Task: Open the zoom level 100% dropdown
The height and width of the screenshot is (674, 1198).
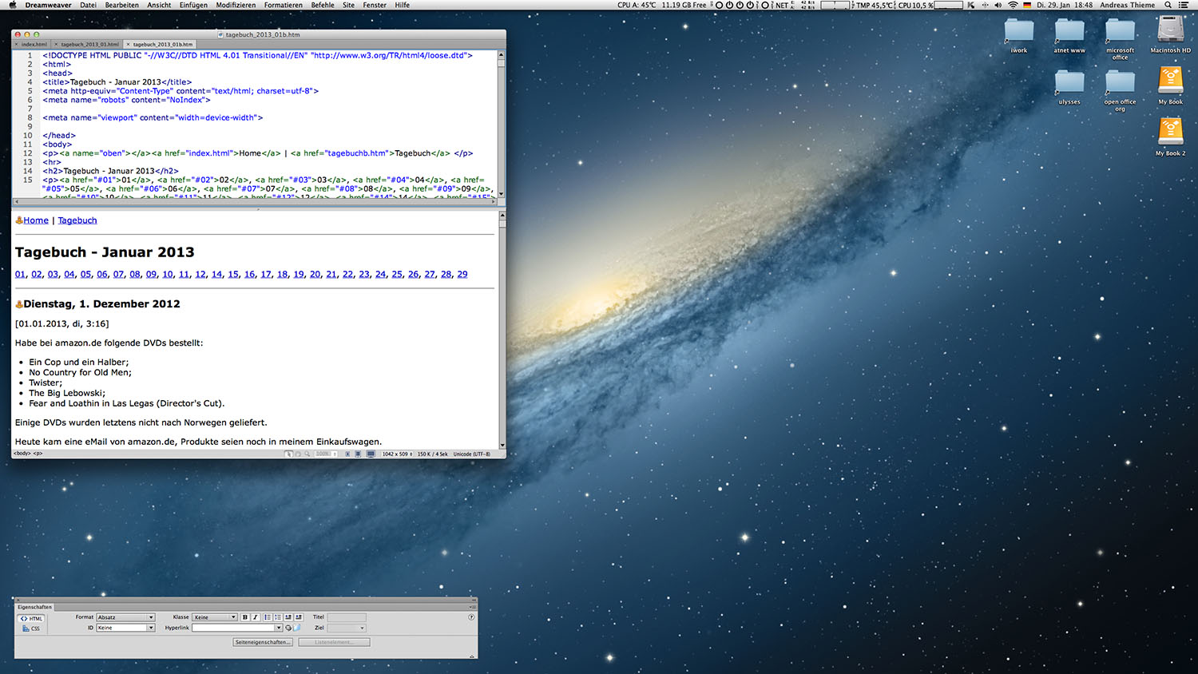Action: click(326, 454)
